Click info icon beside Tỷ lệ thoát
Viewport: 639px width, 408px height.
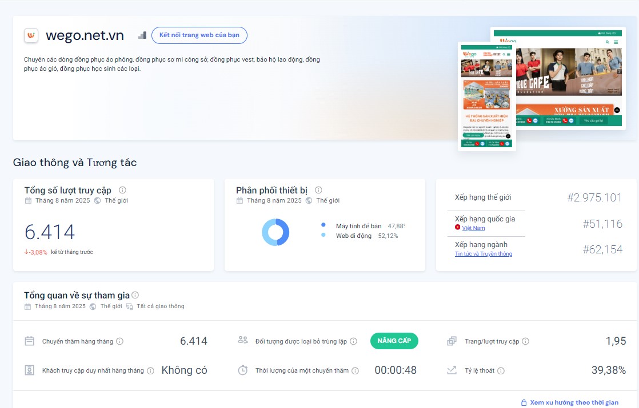tap(501, 370)
